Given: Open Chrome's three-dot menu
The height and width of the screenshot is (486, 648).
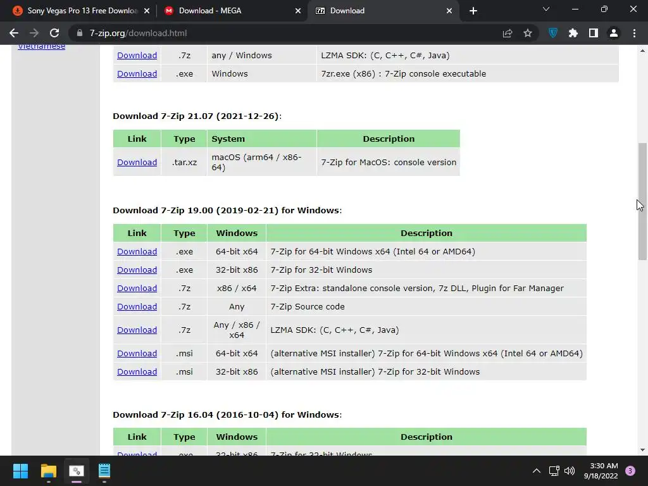Looking at the screenshot, I should [634, 33].
